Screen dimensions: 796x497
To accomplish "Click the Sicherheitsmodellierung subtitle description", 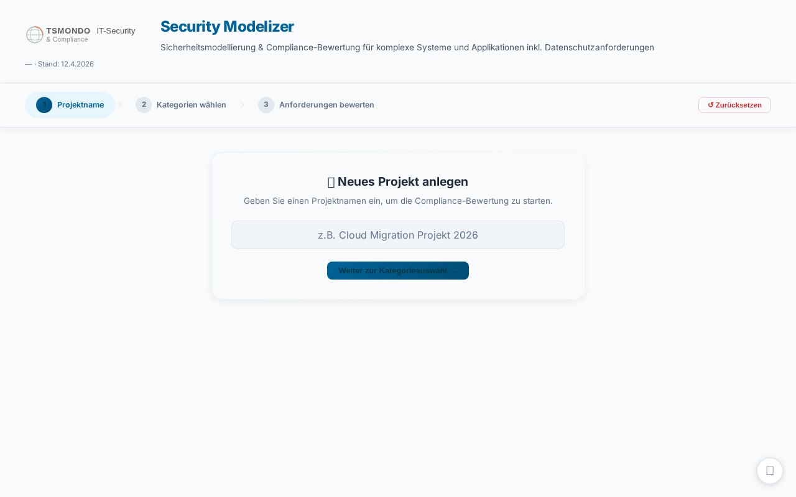I will click(407, 47).
